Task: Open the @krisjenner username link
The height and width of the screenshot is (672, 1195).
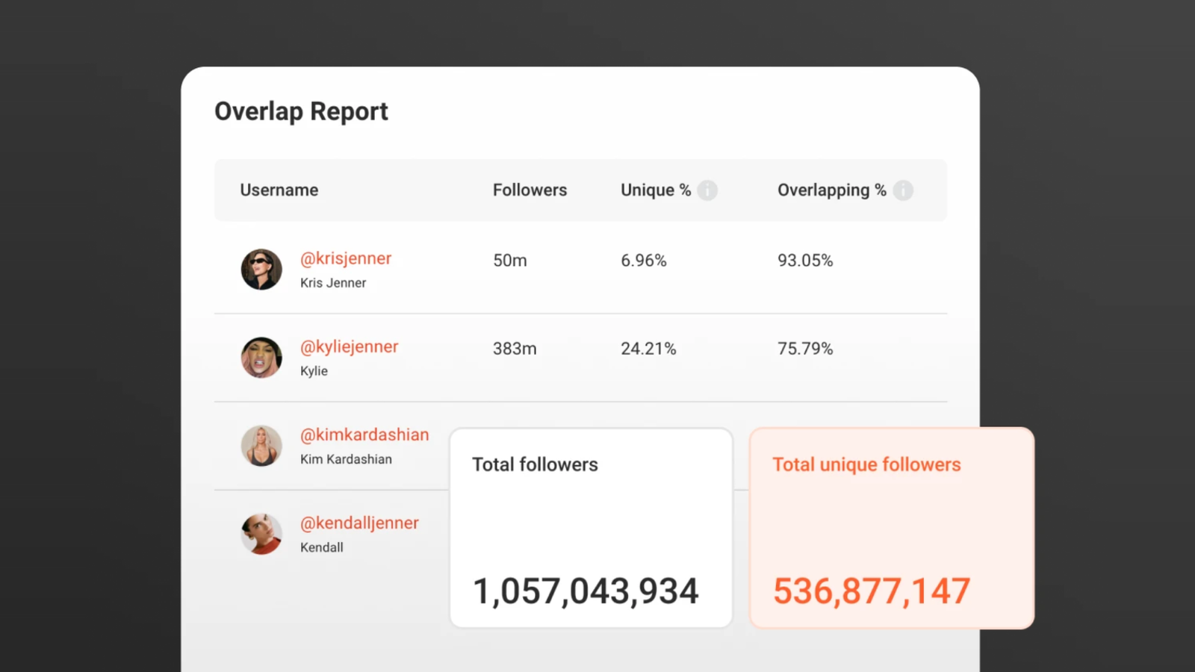Action: point(346,258)
